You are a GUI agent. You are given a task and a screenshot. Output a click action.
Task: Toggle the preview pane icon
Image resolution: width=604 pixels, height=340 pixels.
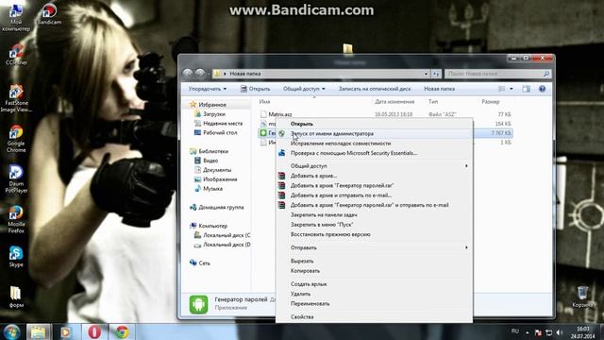(526, 89)
